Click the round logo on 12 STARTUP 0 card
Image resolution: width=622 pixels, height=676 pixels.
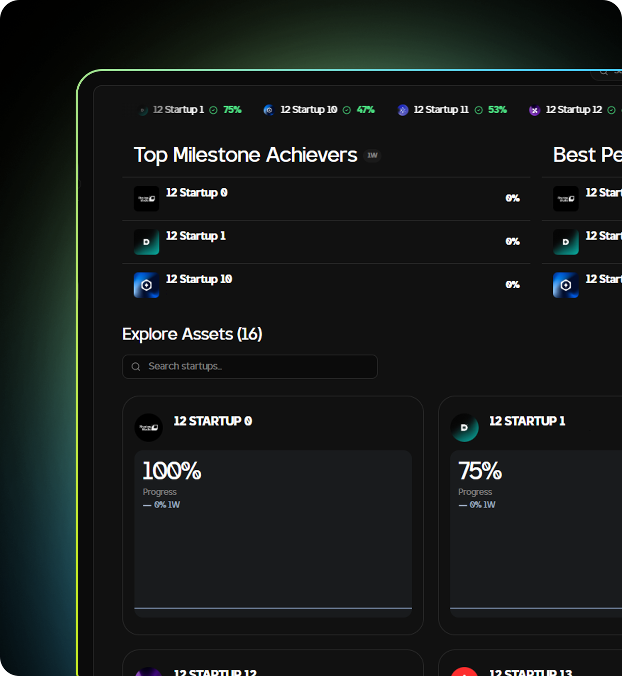click(148, 427)
